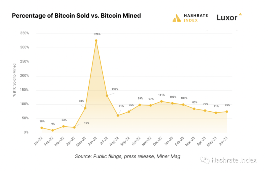Click the Jan-23 x-axis label
The height and width of the screenshot is (171, 265).
click(x=169, y=141)
